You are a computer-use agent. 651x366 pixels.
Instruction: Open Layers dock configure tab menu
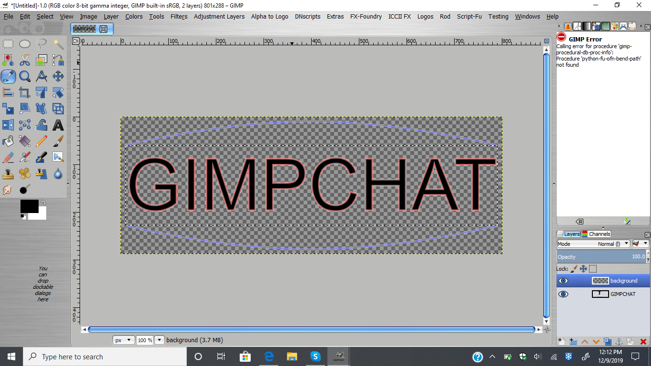pos(647,234)
